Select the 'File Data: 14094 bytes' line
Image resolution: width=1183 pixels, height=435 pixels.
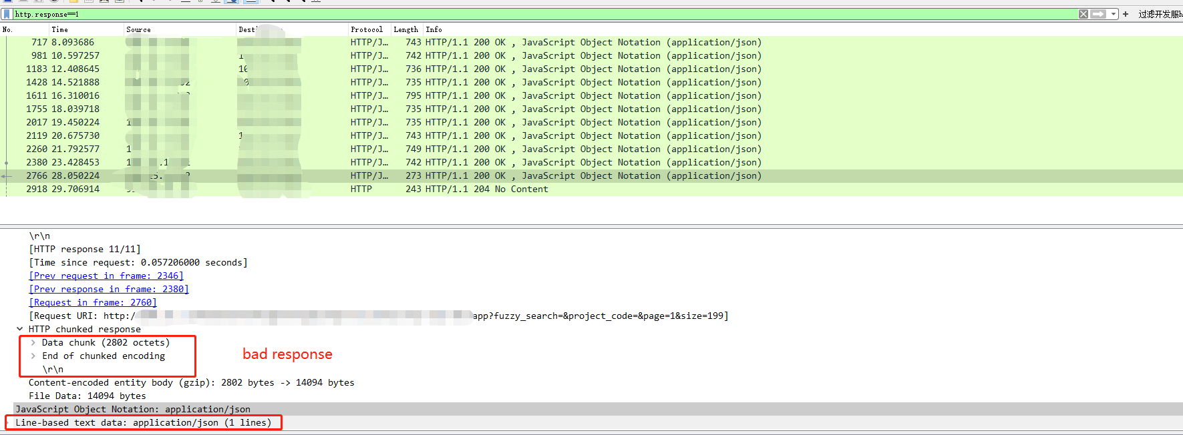click(x=88, y=396)
